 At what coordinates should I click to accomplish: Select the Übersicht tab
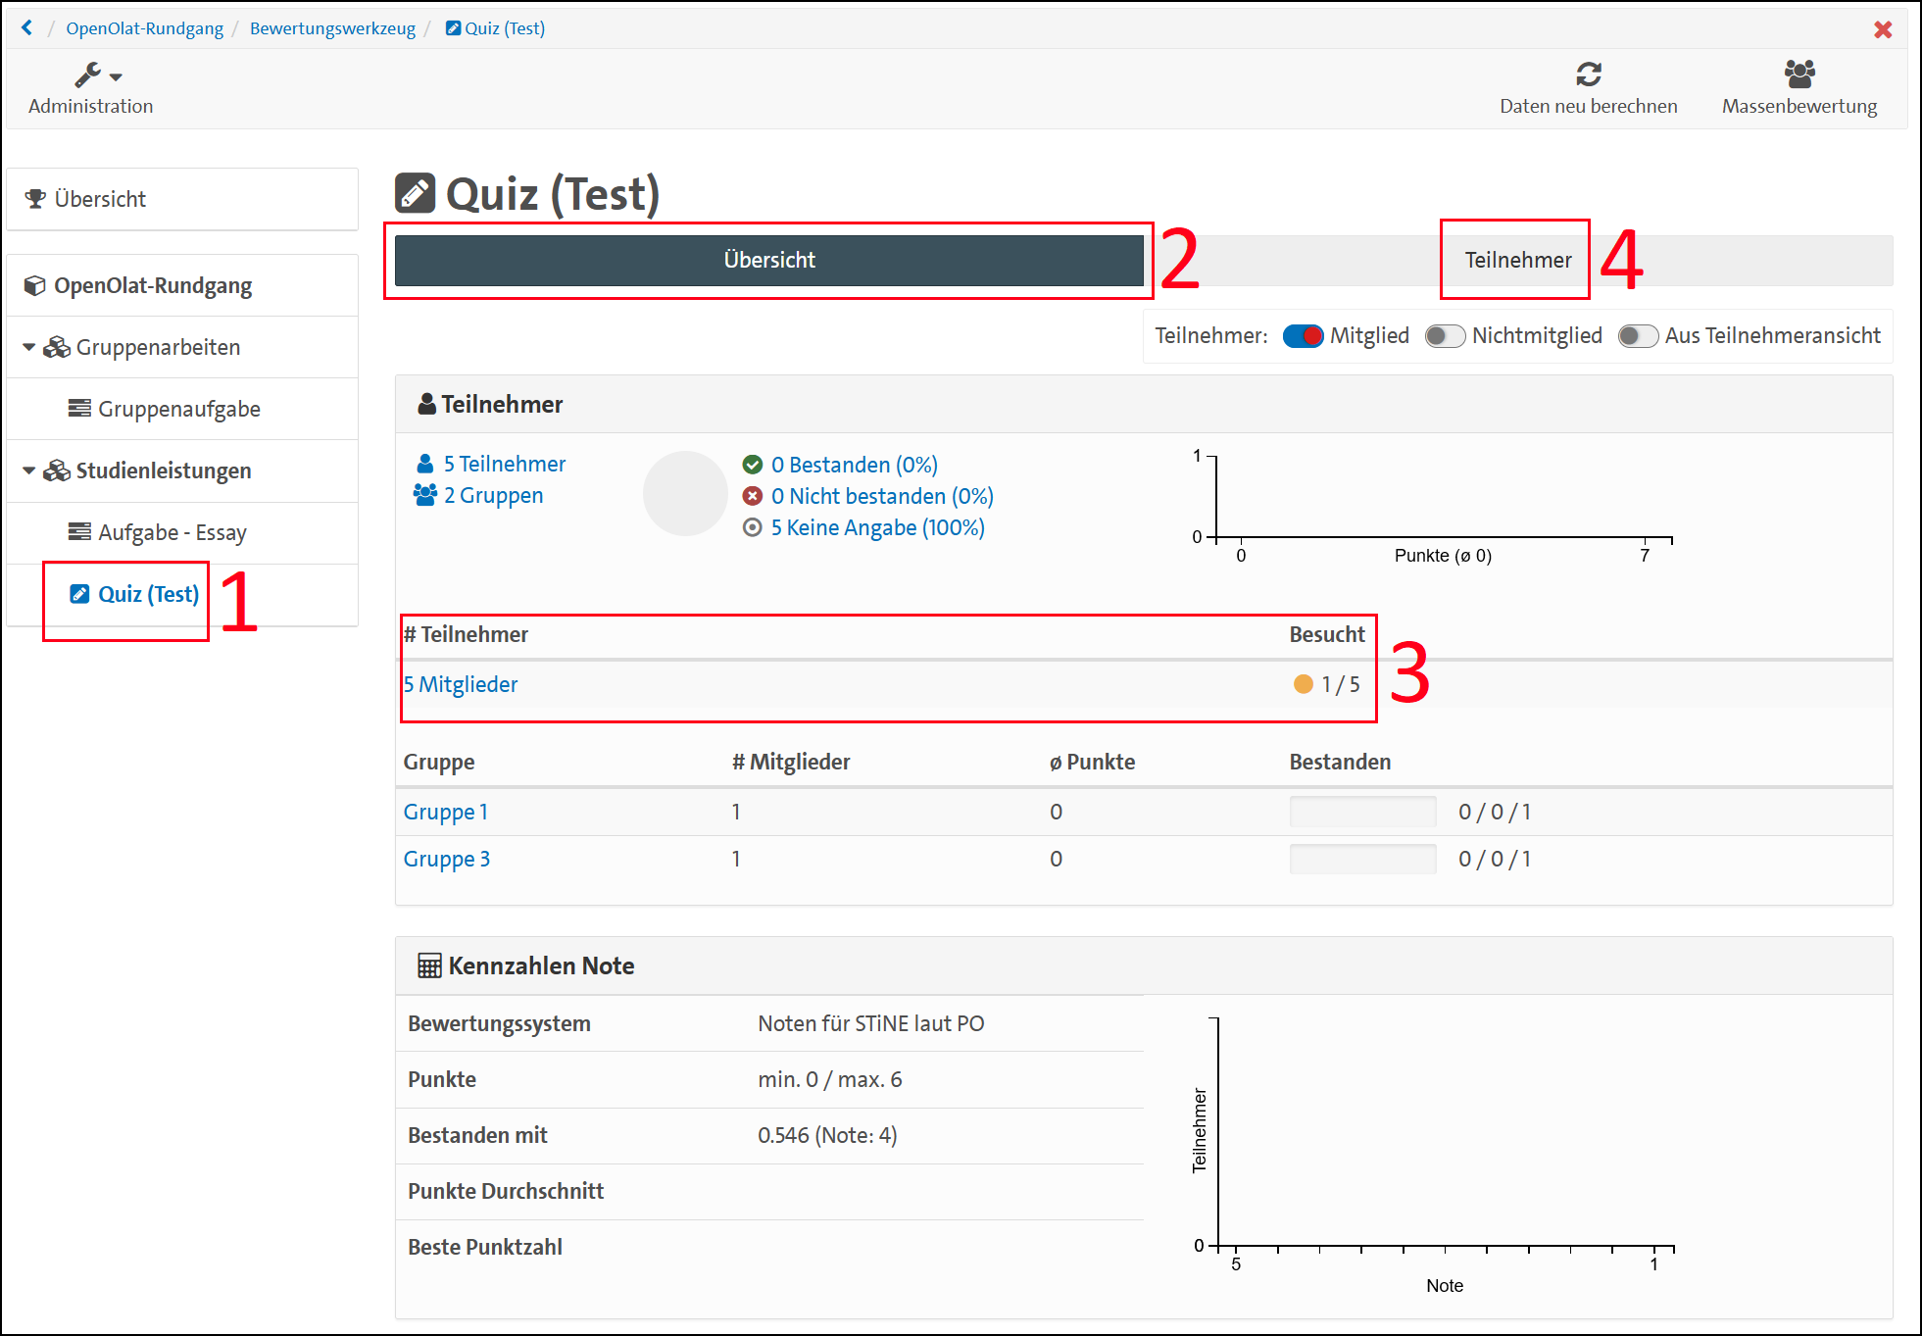tap(769, 260)
